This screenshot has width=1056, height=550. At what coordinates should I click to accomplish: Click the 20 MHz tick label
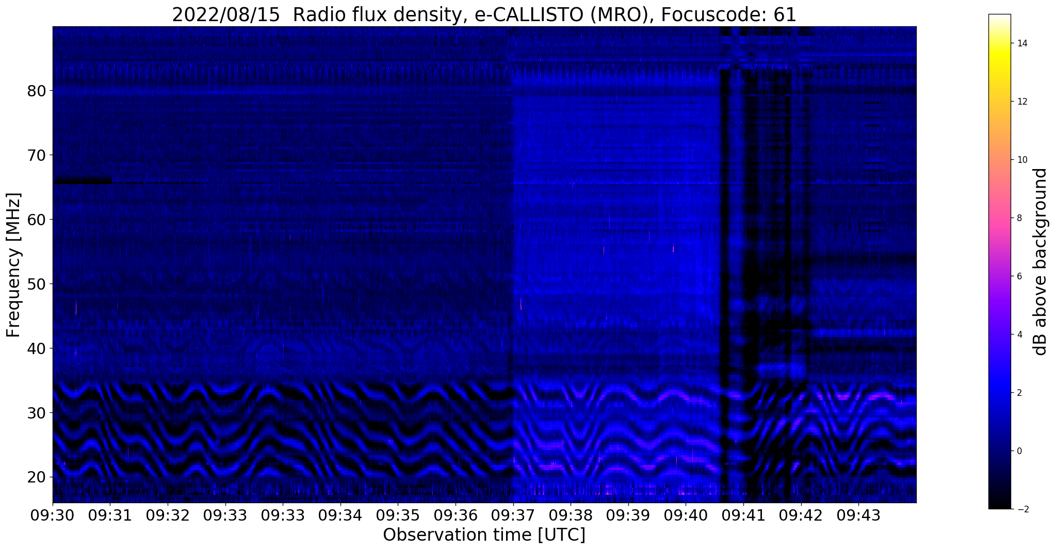pyautogui.click(x=37, y=477)
